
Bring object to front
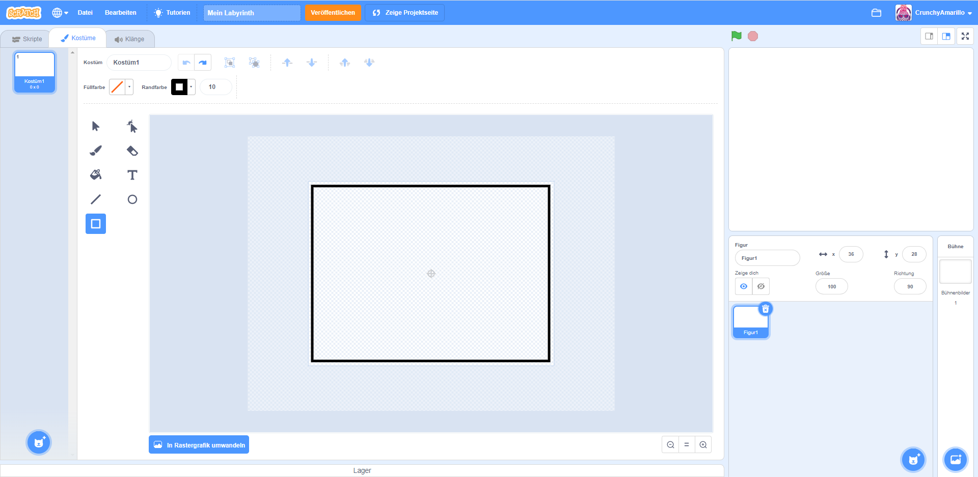click(x=345, y=63)
